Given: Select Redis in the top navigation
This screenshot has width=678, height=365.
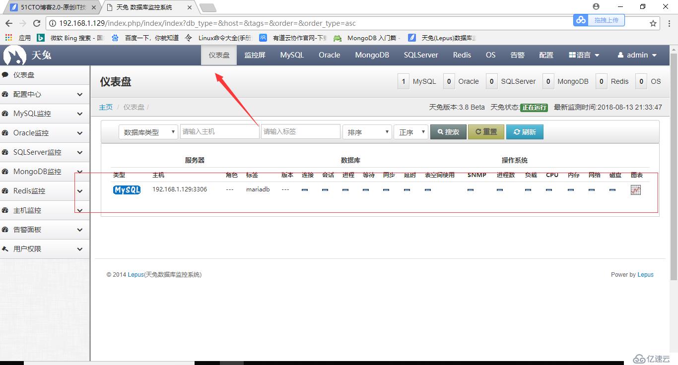Looking at the screenshot, I should [x=462, y=55].
